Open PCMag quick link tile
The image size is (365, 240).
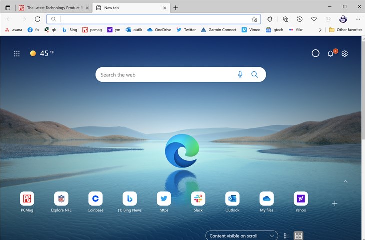click(x=27, y=202)
